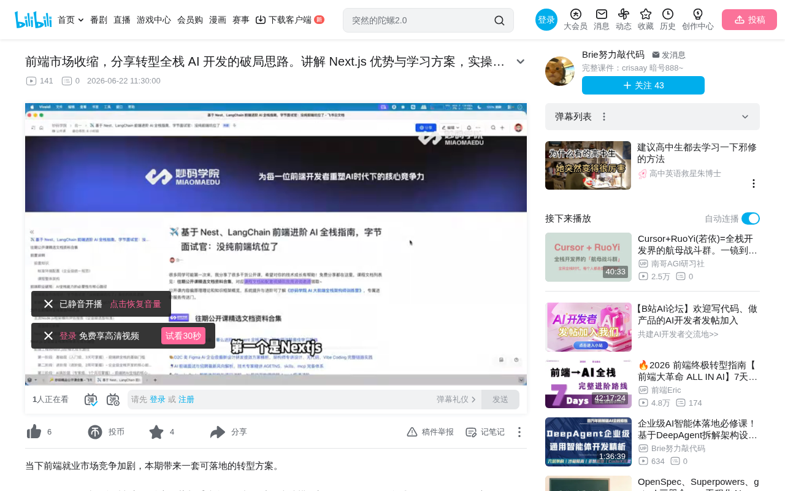
Task: Click the 发送 danmaku send button
Action: coord(500,400)
